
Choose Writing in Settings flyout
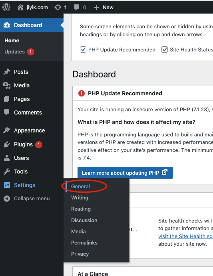point(80,198)
